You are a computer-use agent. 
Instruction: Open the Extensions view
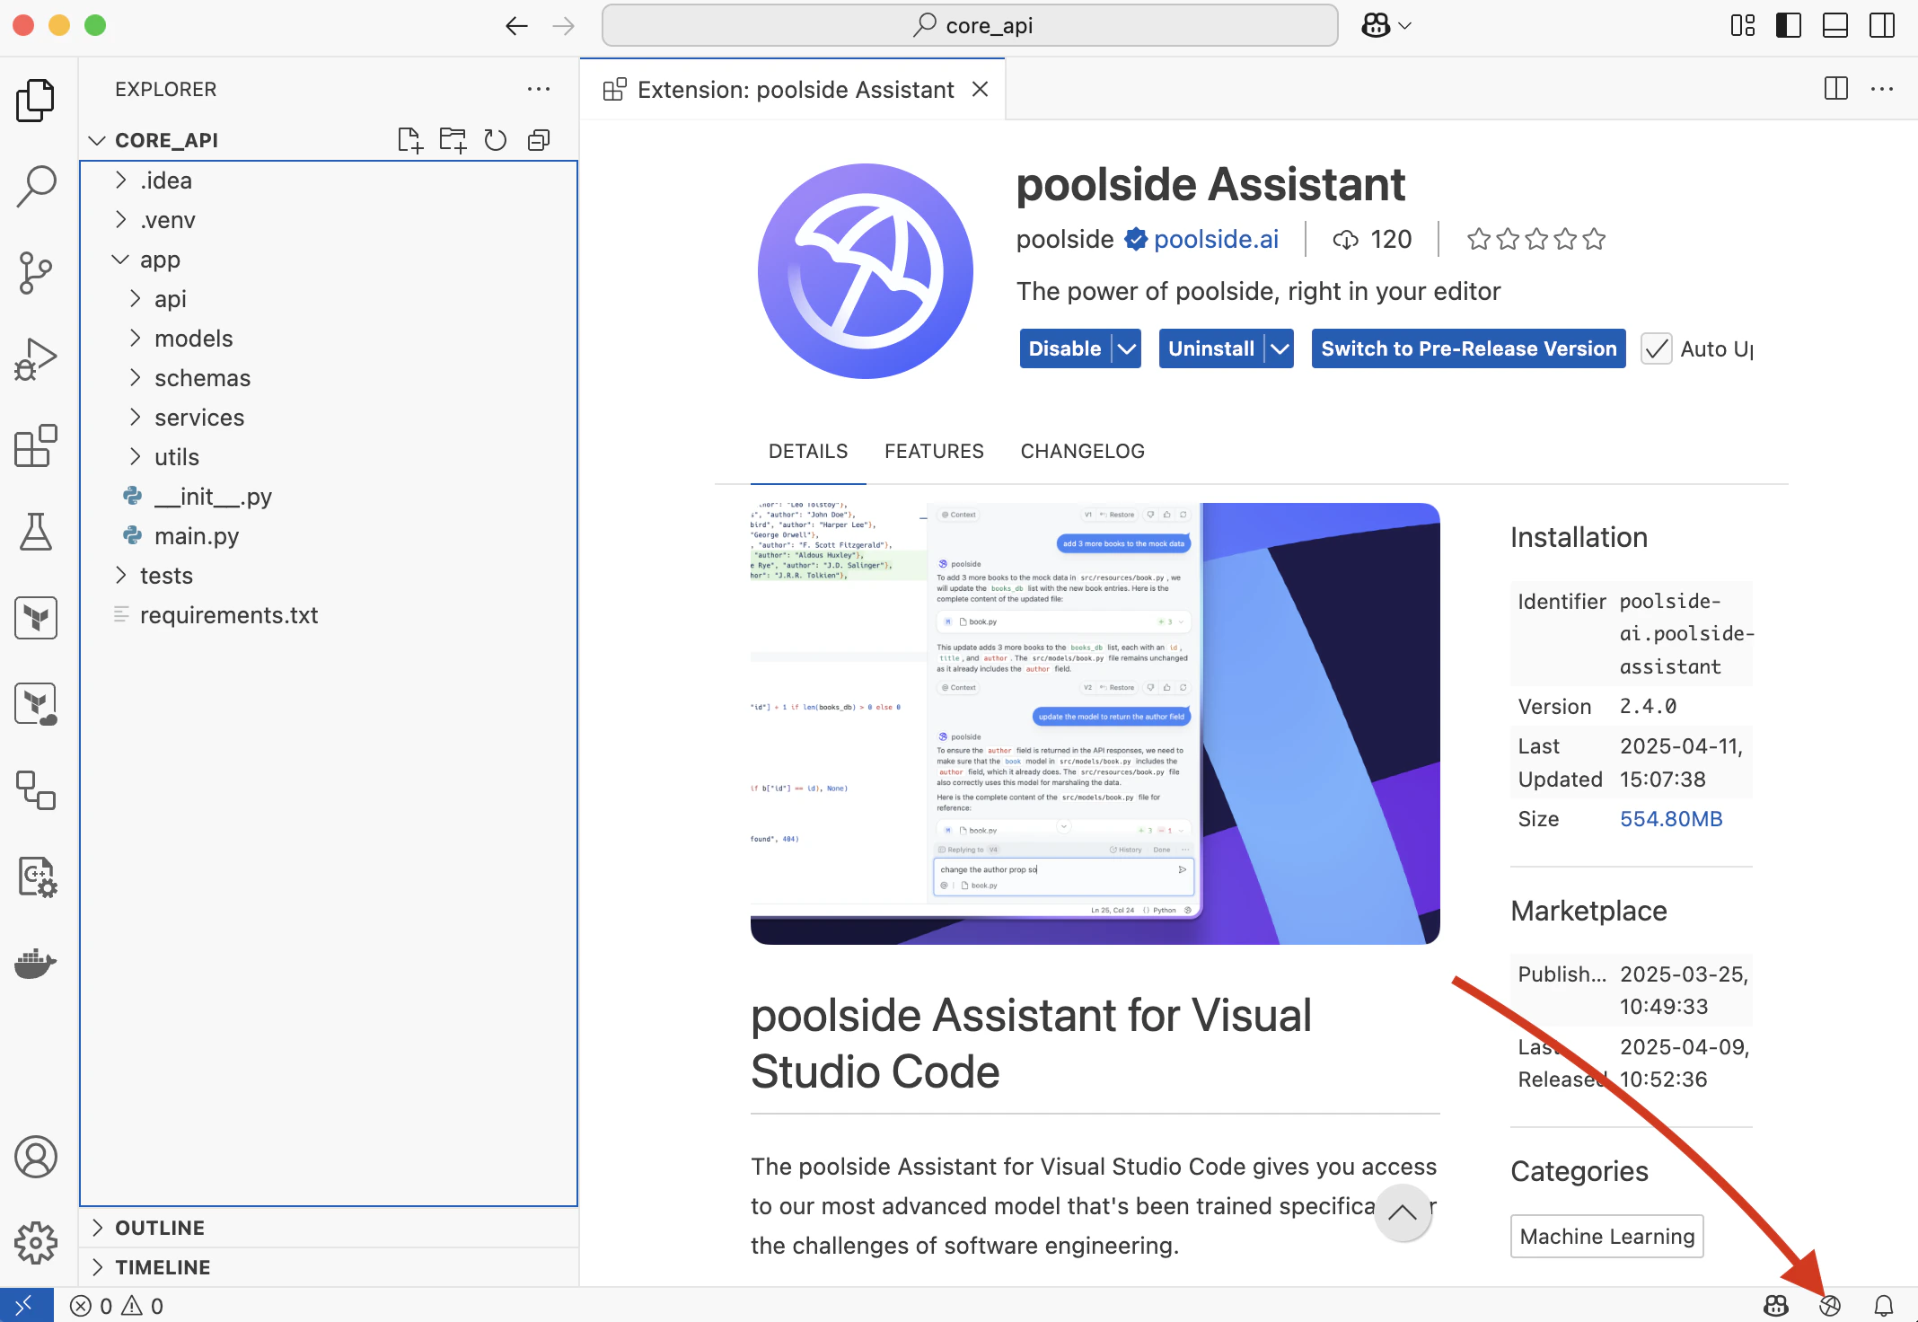(36, 446)
